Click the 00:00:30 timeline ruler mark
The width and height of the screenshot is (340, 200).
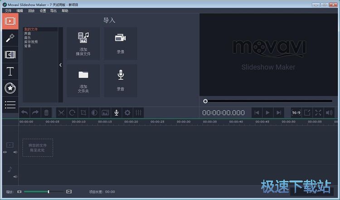(x=184, y=122)
